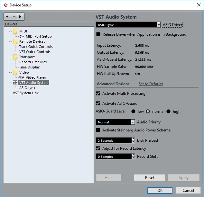Set ASIO-Guard Level to normal
Screen dimensions: 204x197
point(148,112)
